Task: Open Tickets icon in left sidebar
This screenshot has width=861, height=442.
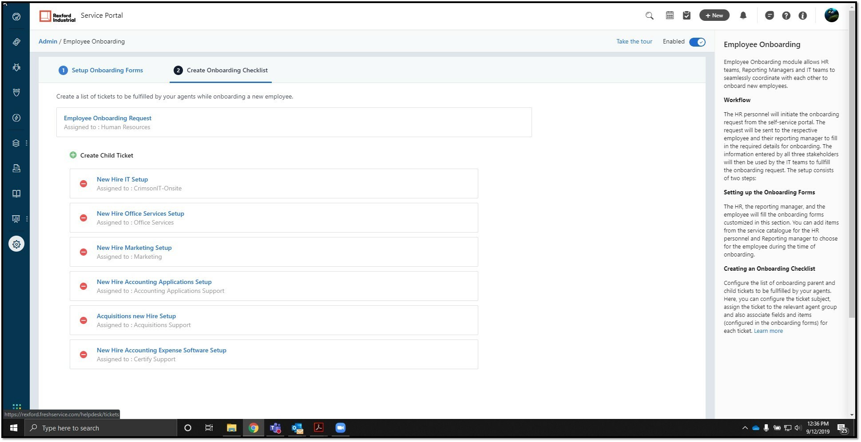Action: [x=16, y=42]
